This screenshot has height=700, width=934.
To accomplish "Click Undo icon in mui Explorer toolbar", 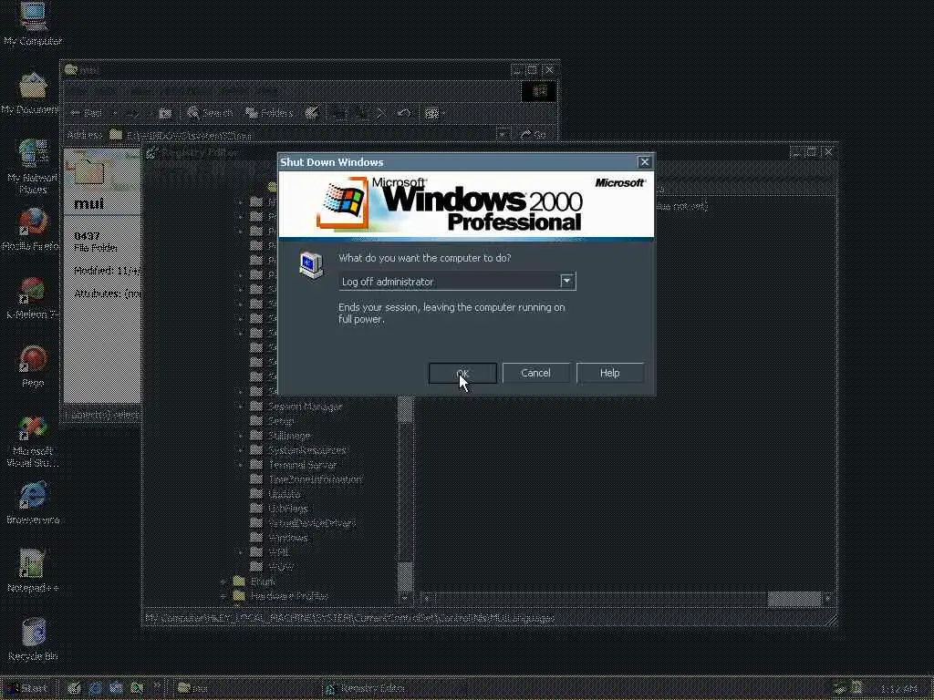I will (404, 113).
